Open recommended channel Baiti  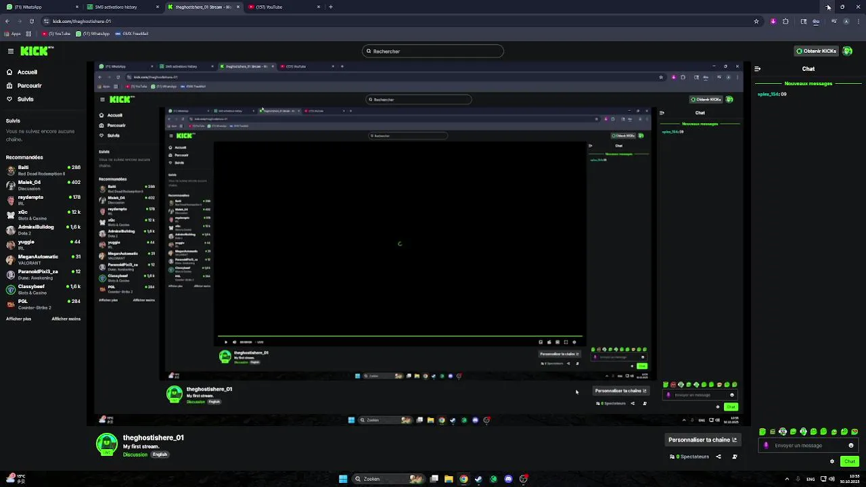(43, 170)
